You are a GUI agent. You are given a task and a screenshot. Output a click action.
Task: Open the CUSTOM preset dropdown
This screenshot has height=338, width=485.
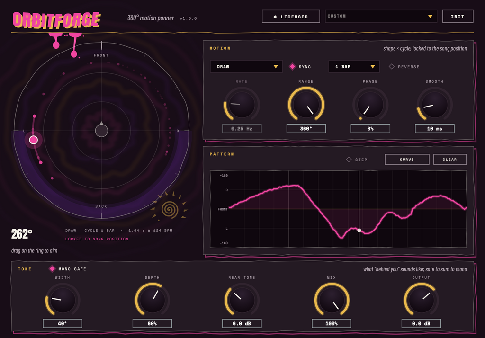[x=381, y=17]
